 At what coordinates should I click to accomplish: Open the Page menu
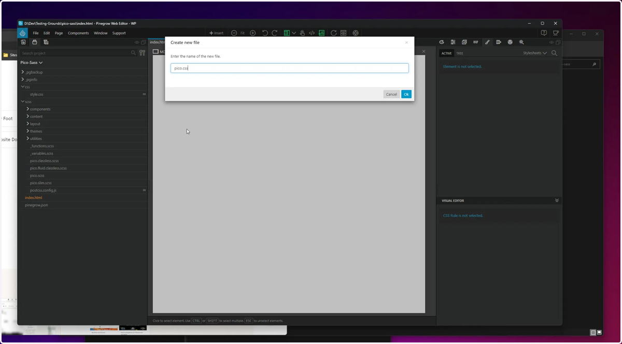point(59,33)
